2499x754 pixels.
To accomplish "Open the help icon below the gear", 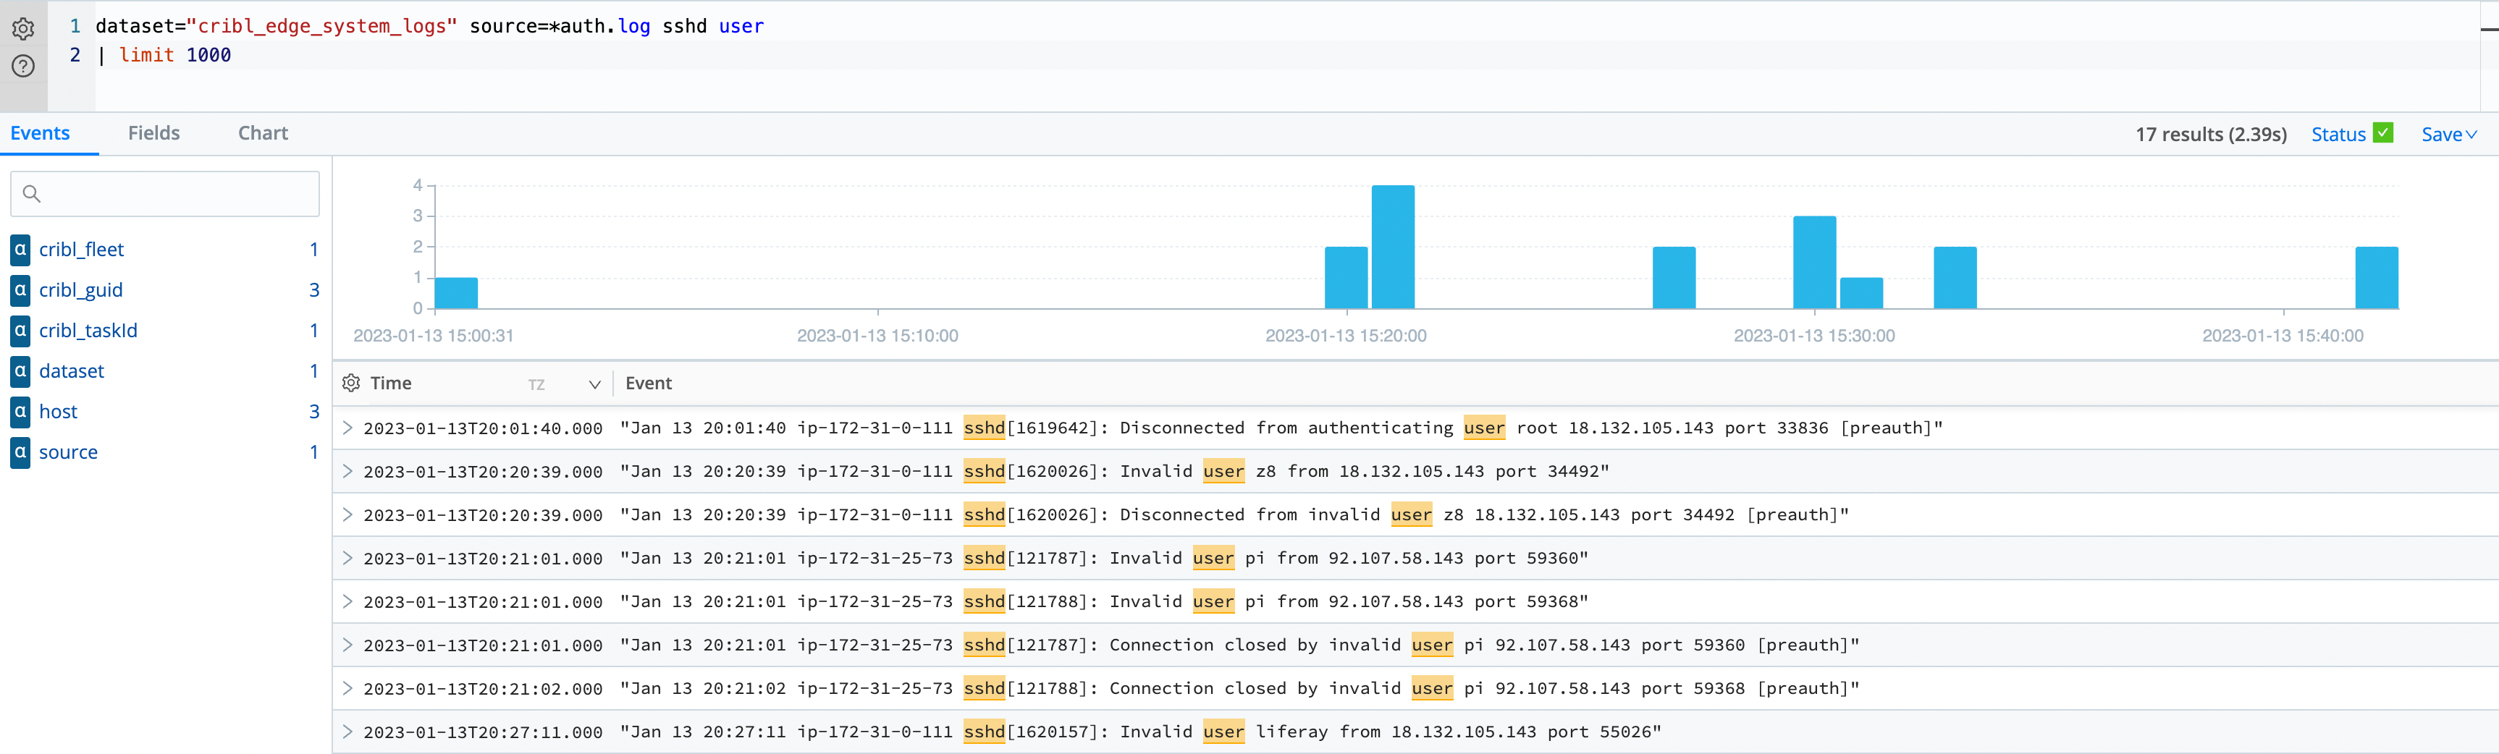I will tap(22, 66).
